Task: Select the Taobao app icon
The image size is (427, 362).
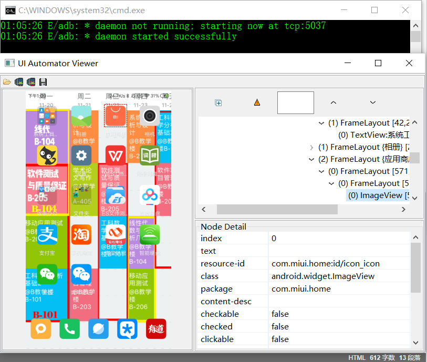Action: click(x=81, y=234)
